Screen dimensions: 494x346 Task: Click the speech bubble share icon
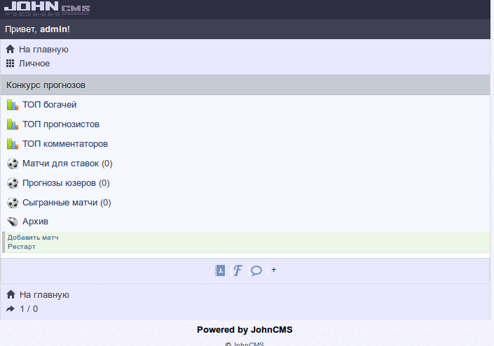click(x=256, y=271)
